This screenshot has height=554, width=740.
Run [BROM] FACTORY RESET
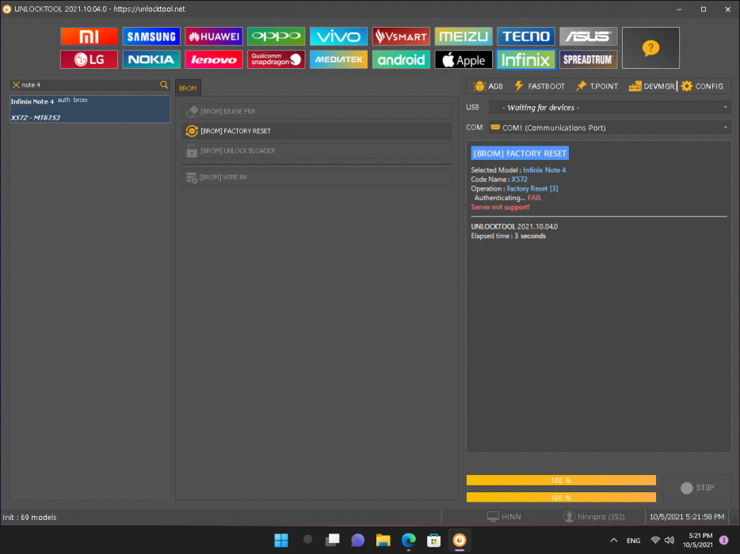317,131
